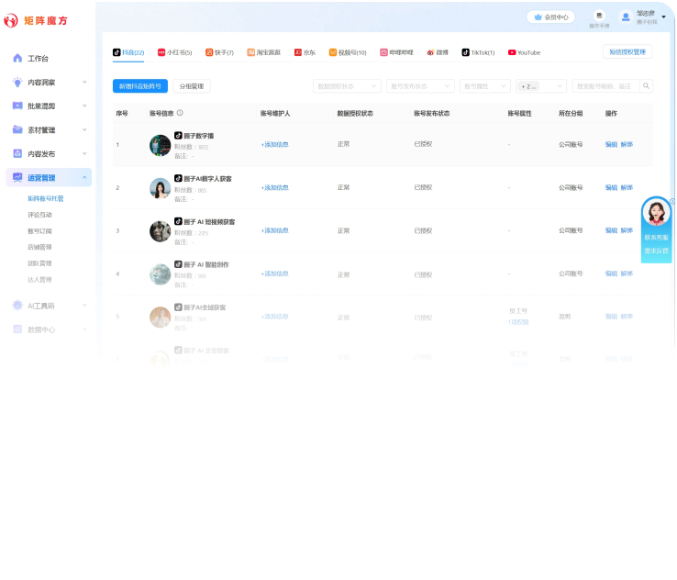The image size is (677, 580).
Task: Open the 联系客服 customer service avatar
Action: click(x=656, y=214)
